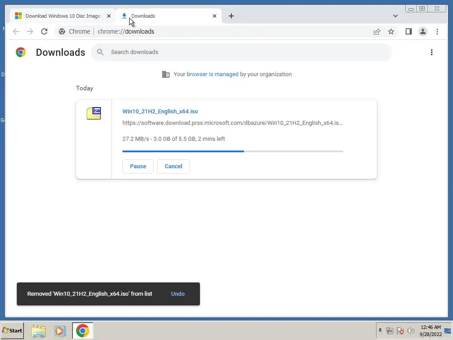Open the 'browser is managed' link

pyautogui.click(x=212, y=74)
